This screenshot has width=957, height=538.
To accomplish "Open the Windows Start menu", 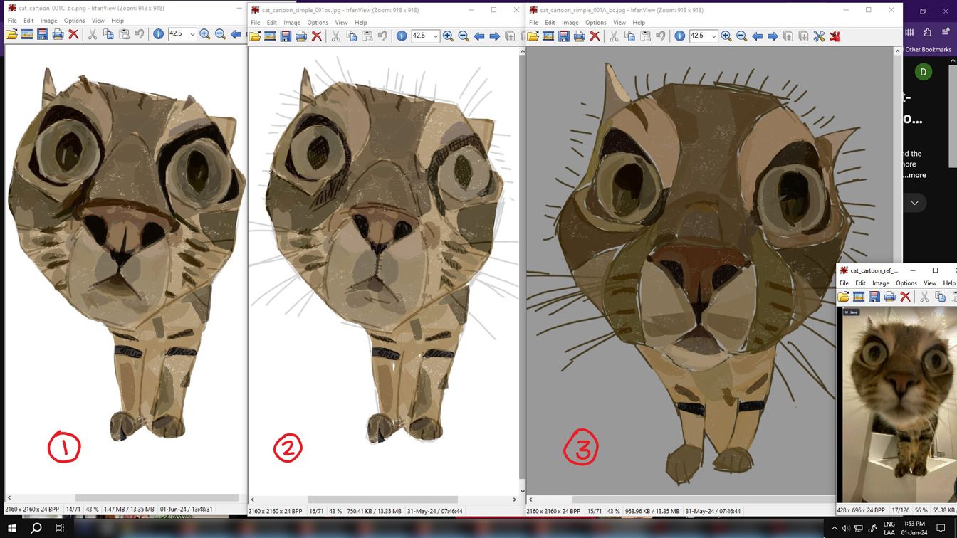I will coord(12,528).
